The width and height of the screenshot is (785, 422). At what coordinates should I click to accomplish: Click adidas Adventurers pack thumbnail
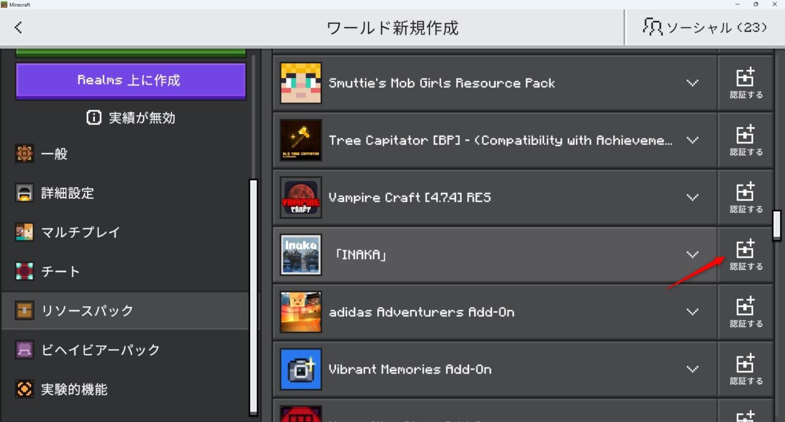[301, 312]
